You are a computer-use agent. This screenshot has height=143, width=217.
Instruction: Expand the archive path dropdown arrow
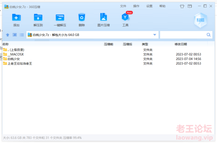point(155,35)
